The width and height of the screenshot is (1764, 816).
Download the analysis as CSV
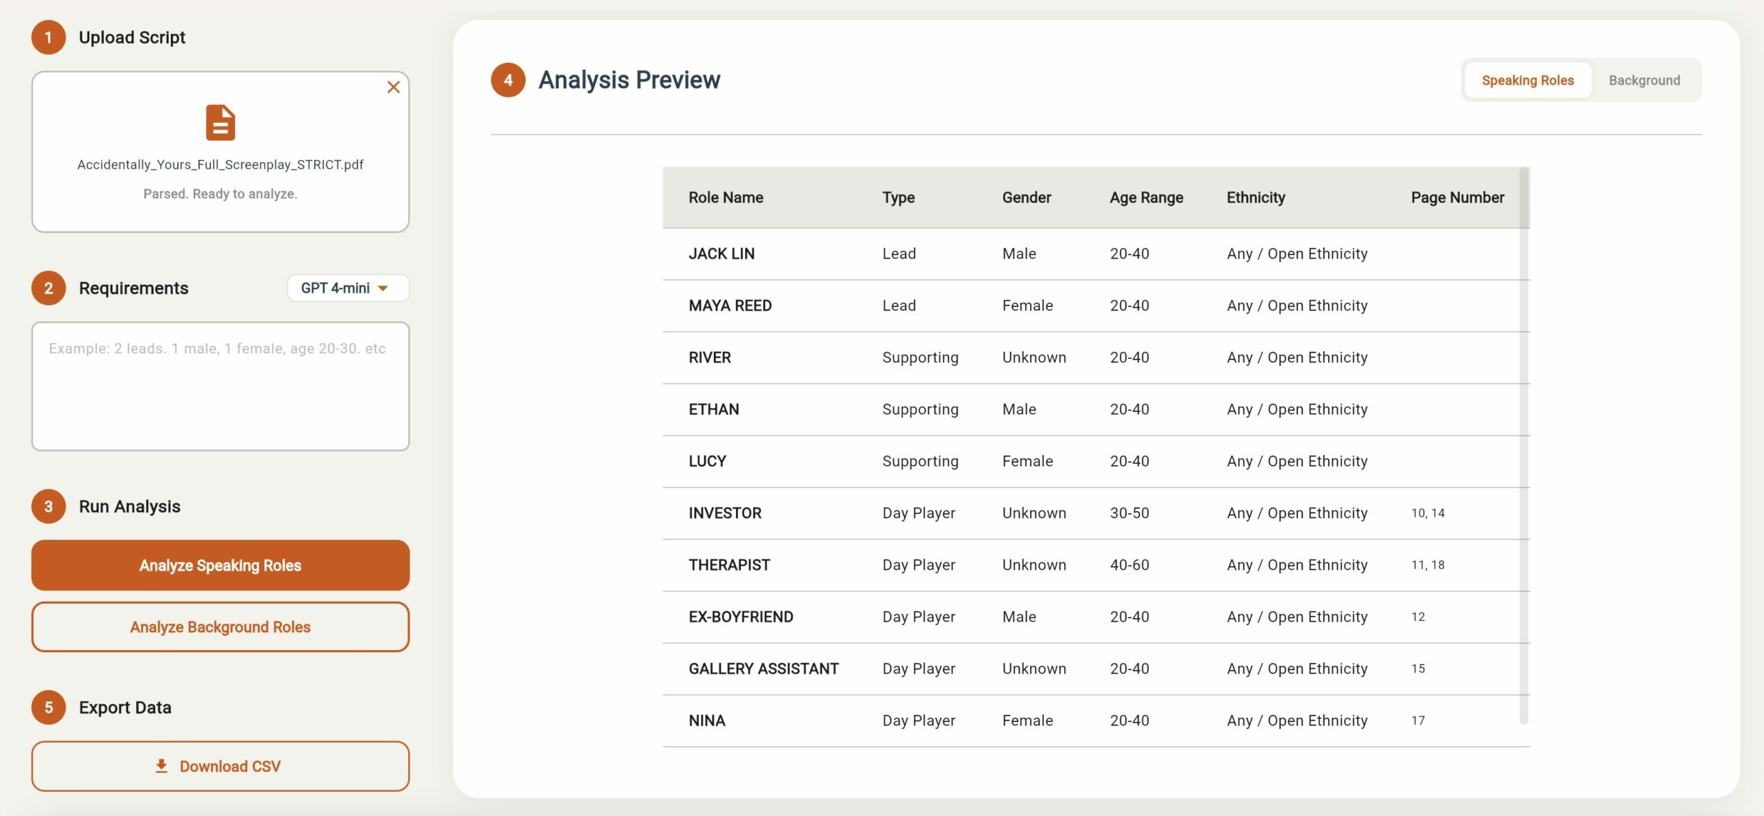click(x=219, y=766)
